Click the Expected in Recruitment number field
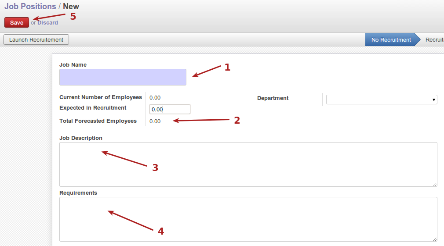The image size is (444, 246). (x=170, y=109)
